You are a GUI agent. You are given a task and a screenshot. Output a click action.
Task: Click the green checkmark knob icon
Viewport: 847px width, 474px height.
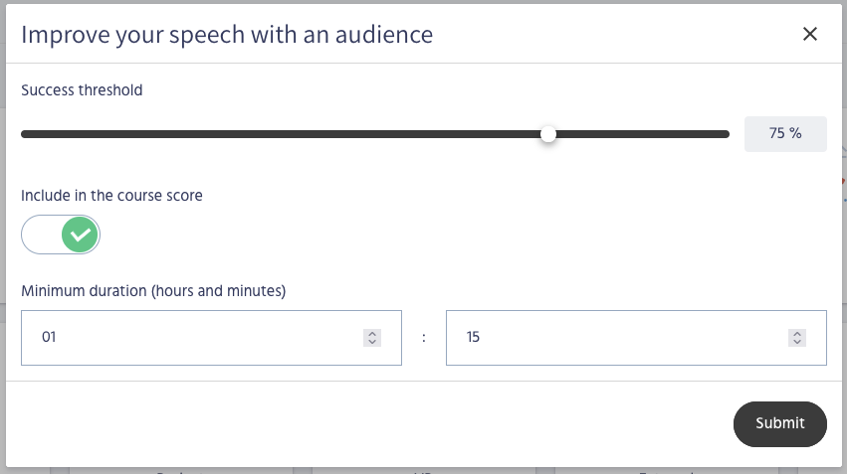(80, 236)
